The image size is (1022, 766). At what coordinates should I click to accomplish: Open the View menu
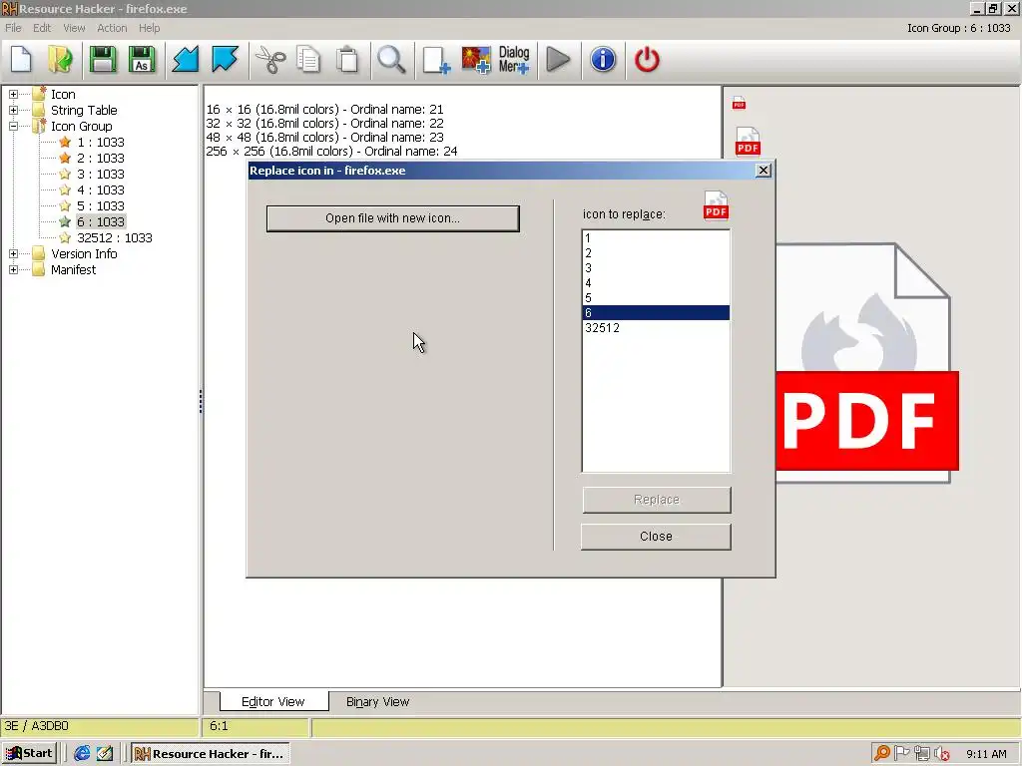click(x=74, y=28)
